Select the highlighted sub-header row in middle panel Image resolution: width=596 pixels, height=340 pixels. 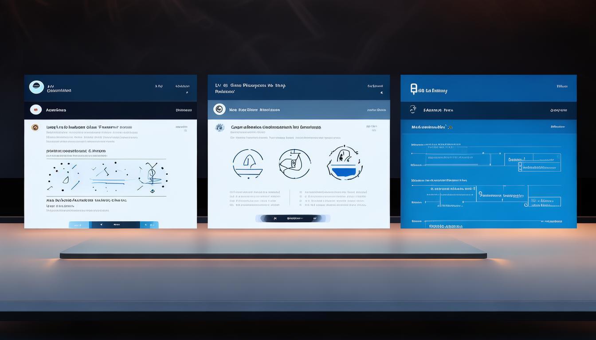[298, 110]
